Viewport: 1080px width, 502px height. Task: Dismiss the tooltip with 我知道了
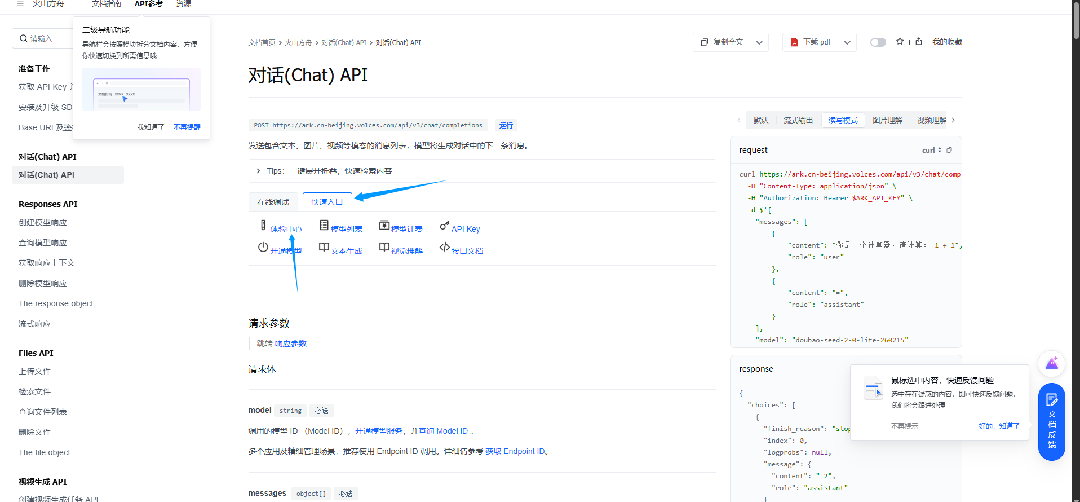151,127
